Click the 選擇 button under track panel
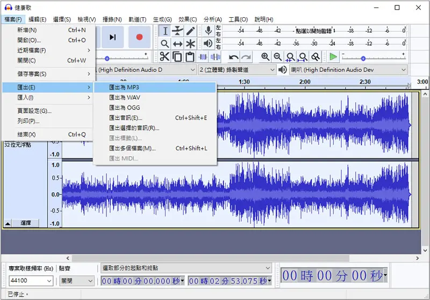Screen dimensions: 430x300 click(x=25, y=223)
